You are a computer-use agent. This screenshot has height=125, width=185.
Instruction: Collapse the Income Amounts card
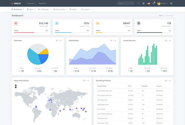coord(168,40)
